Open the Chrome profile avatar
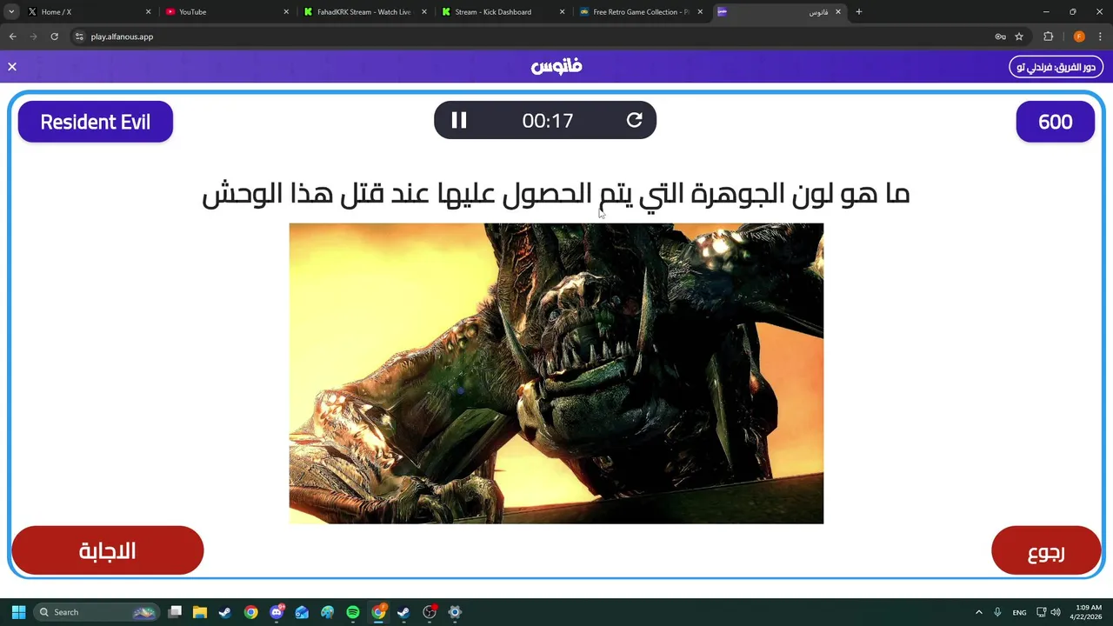Viewport: 1113px width, 626px height. (x=1079, y=37)
